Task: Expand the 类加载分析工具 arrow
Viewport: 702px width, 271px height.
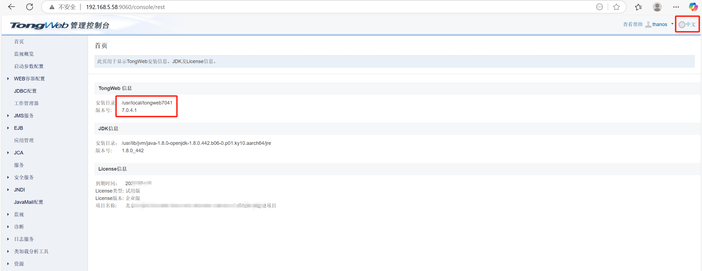Action: [8, 251]
